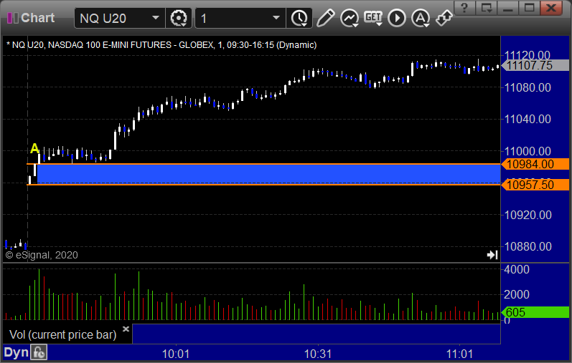Select the 10957.50 orange price label
Image resolution: width=572 pixels, height=363 pixels.
click(x=535, y=185)
